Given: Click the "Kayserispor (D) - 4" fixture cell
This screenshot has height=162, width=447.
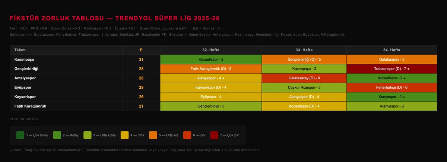Looking at the screenshot, I should (x=211, y=88).
